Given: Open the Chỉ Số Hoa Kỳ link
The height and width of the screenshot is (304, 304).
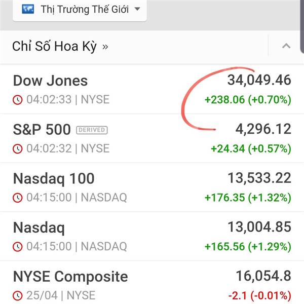Looking at the screenshot, I should click(x=55, y=47).
